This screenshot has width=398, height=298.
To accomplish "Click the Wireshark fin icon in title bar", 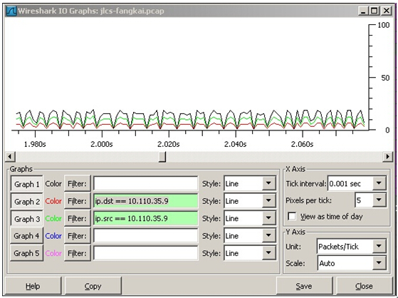I will point(11,11).
